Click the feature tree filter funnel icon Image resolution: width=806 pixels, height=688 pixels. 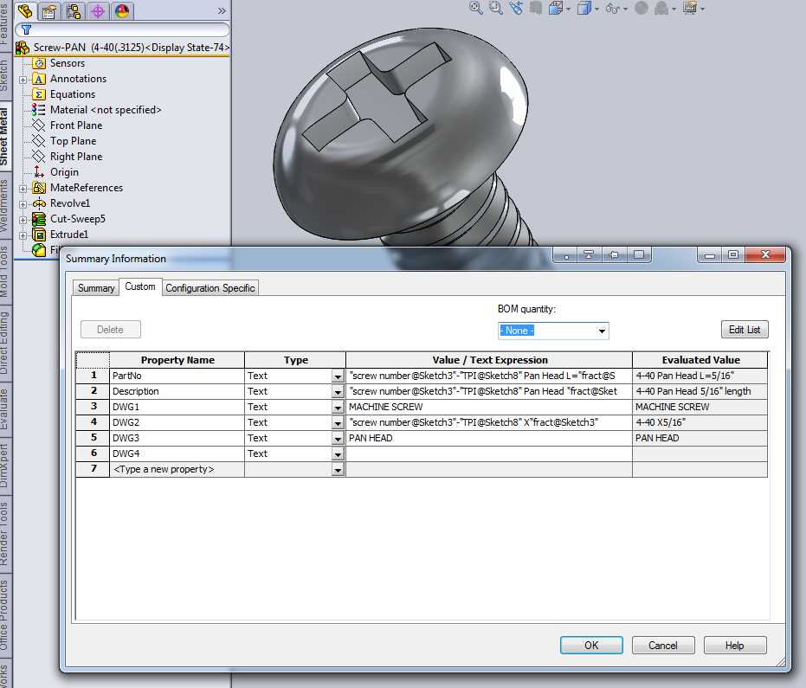[x=26, y=29]
